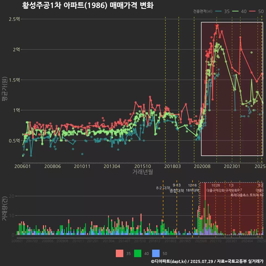
Task: Click the 201407 label on volume chart
Action: pyautogui.click(x=124, y=241)
